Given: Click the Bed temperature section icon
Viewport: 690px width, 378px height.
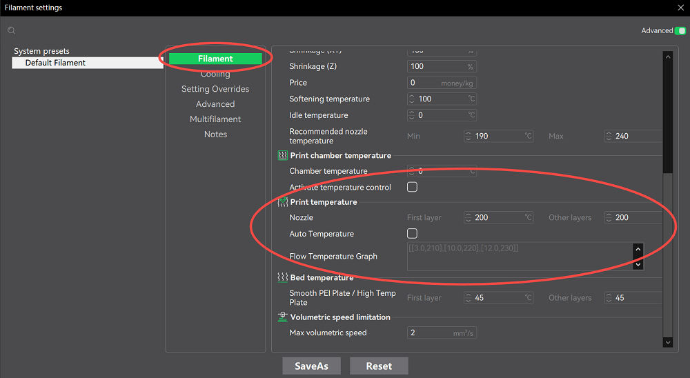Looking at the screenshot, I should [x=282, y=277].
